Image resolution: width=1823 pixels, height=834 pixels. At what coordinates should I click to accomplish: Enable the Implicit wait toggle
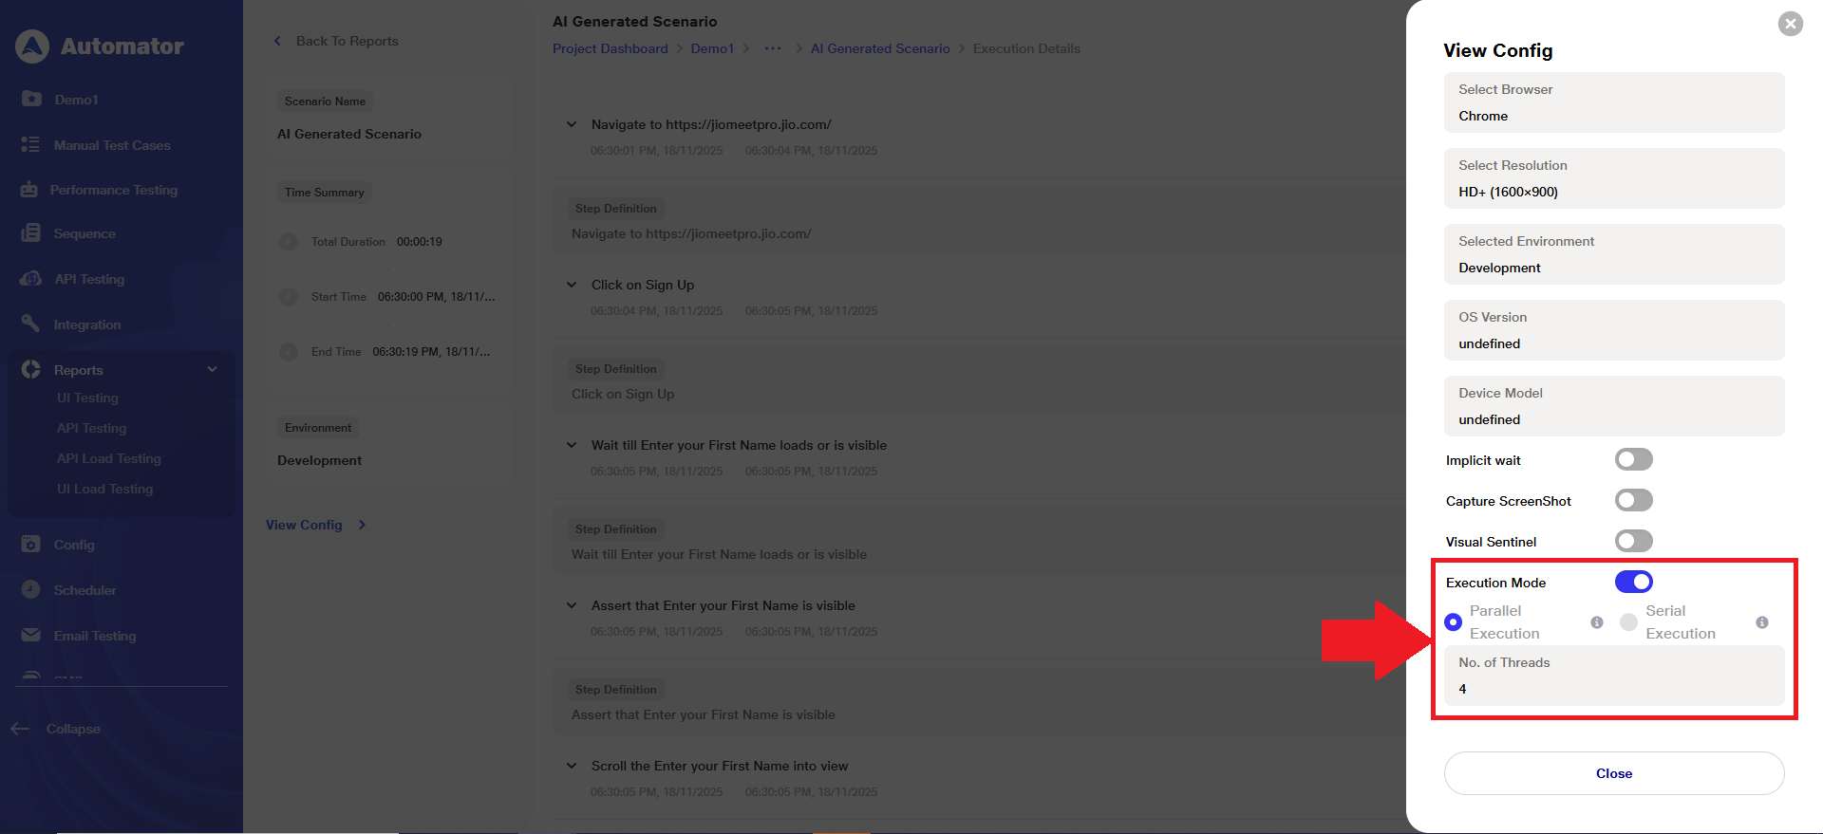tap(1633, 460)
